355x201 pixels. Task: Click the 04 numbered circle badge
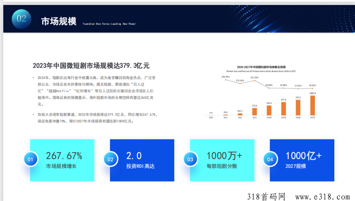point(270,159)
